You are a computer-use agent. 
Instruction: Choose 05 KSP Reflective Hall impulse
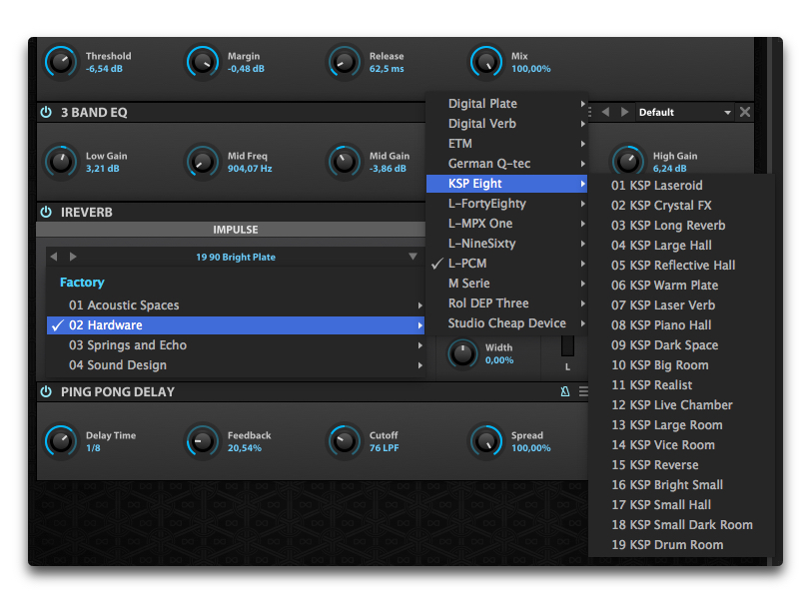tap(682, 266)
